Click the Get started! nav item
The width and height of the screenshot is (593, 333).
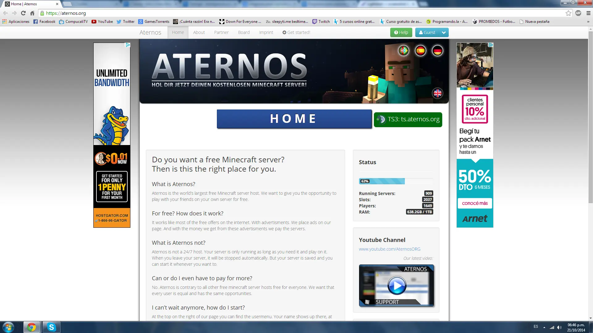coord(296,32)
